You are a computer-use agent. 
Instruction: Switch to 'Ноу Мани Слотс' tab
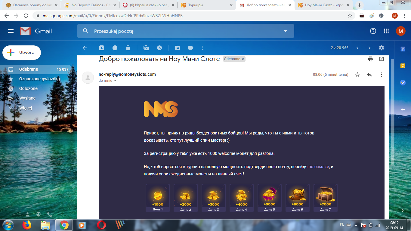(x=323, y=5)
